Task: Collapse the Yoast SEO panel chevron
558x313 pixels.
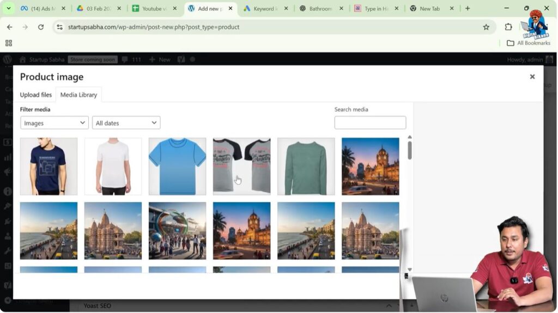Action: pos(389,305)
